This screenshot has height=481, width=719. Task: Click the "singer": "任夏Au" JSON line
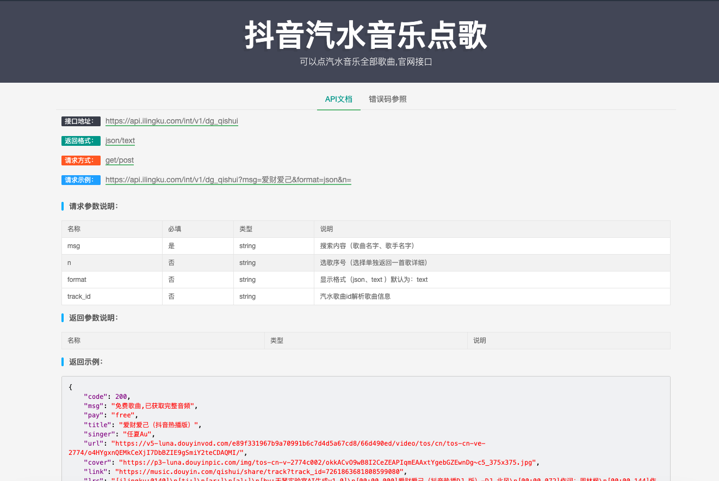click(x=120, y=434)
